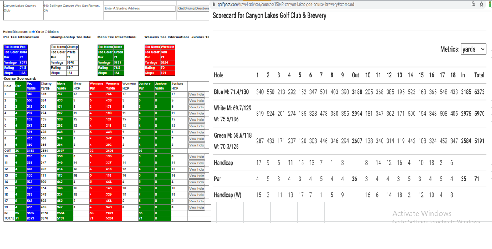Screen dimensions: 492x249
Task: Click the 'Pro Tee Information:' heading
Action: (21, 37)
